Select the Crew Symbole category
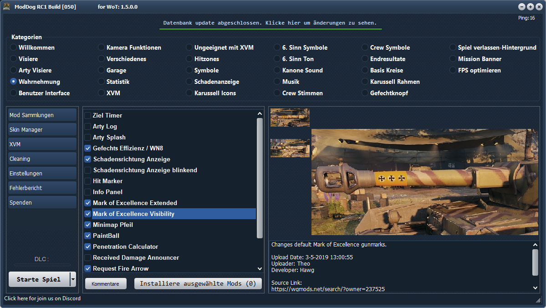 click(365, 47)
